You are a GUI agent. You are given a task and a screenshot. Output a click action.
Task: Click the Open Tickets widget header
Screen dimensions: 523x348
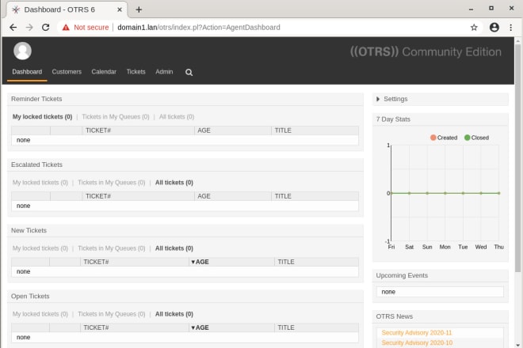point(185,297)
